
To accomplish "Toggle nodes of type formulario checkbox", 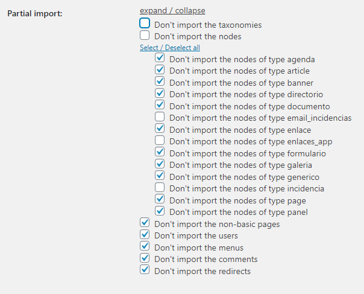I will tap(160, 152).
